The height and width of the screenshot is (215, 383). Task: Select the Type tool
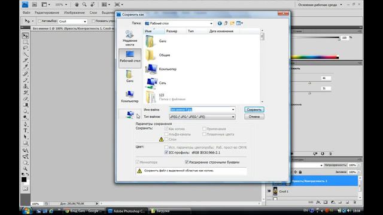(25, 130)
